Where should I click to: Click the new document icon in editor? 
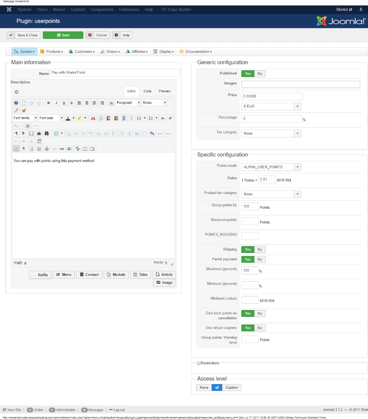[24, 103]
